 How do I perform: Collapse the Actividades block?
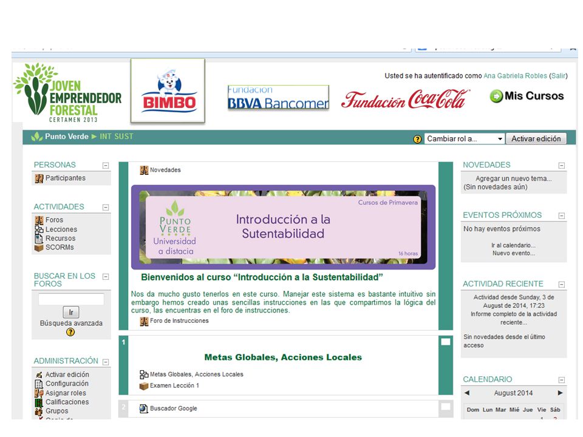click(106, 208)
